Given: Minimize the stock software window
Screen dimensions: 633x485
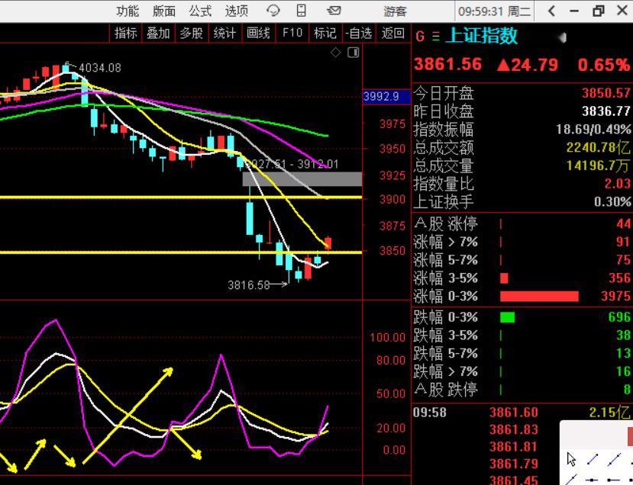Looking at the screenshot, I should [574, 11].
